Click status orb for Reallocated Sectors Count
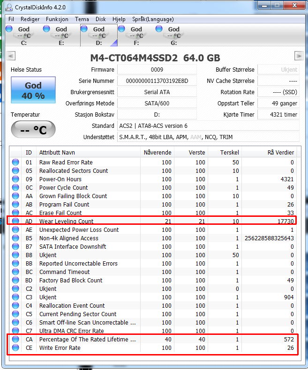The image size is (308, 370). [x=15, y=170]
